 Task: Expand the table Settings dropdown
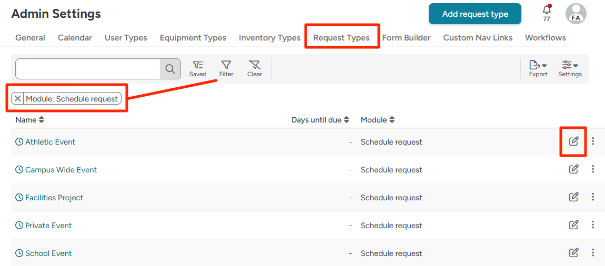(570, 68)
